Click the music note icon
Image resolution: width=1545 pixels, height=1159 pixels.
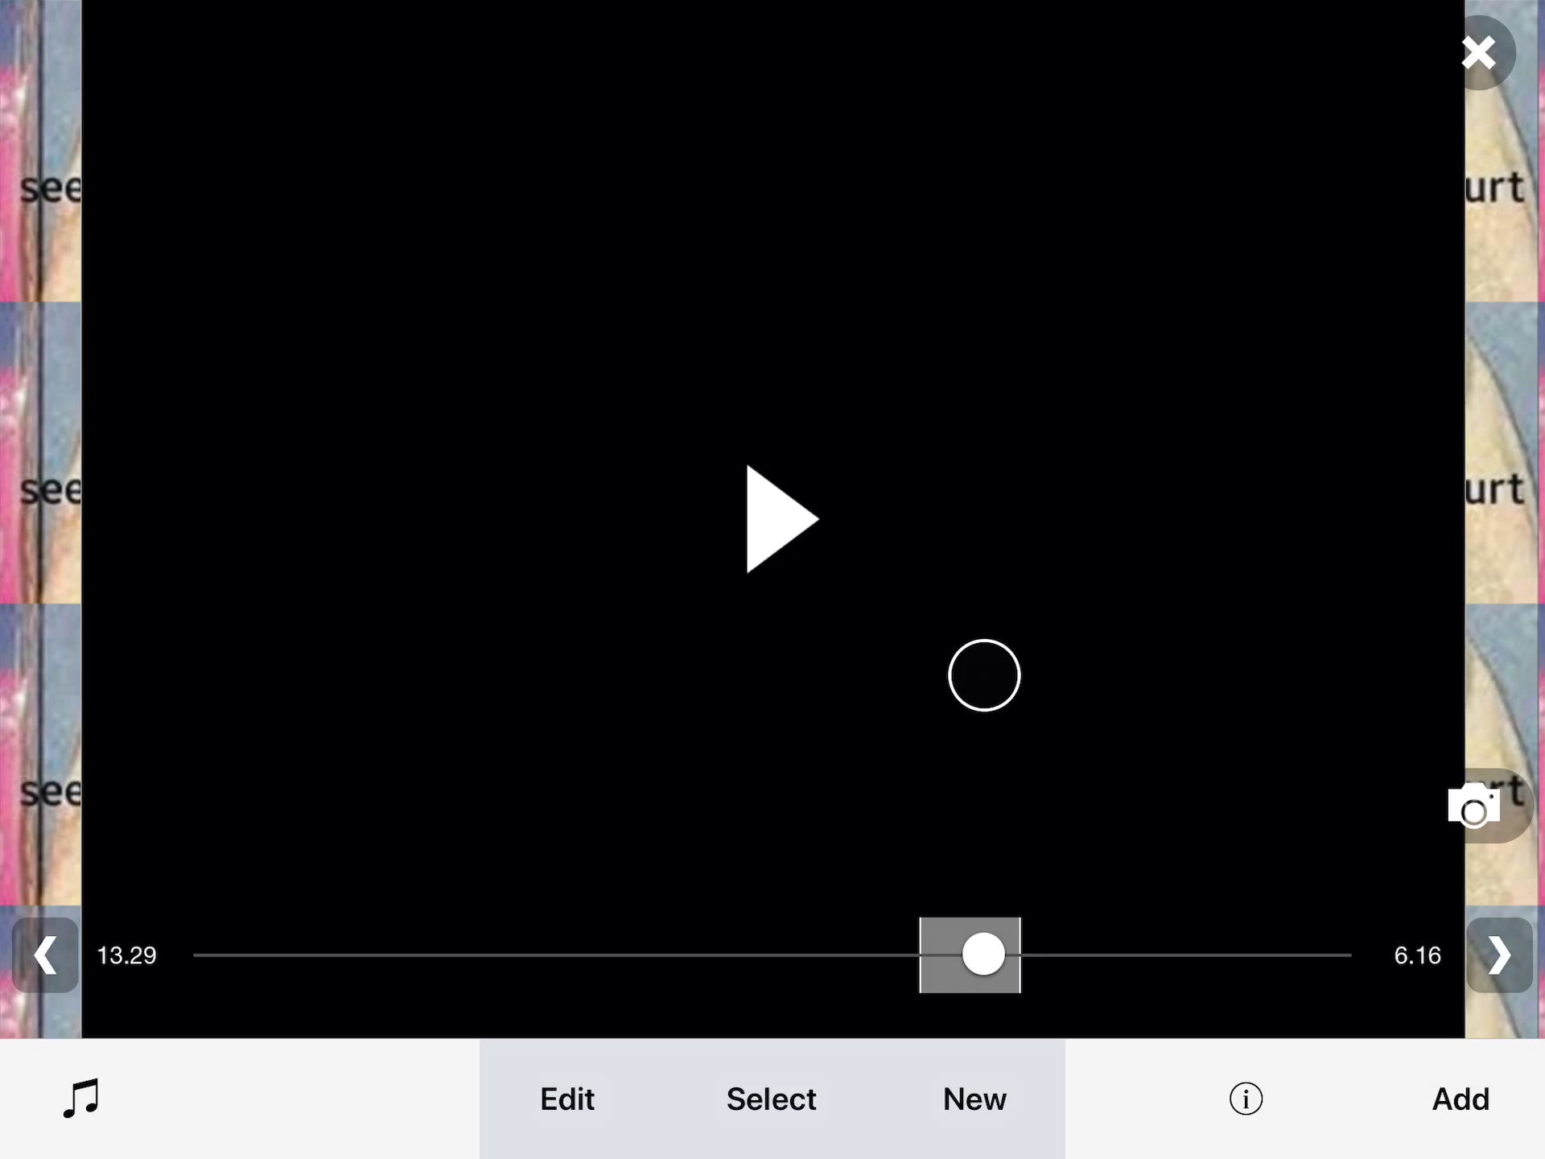point(80,1097)
